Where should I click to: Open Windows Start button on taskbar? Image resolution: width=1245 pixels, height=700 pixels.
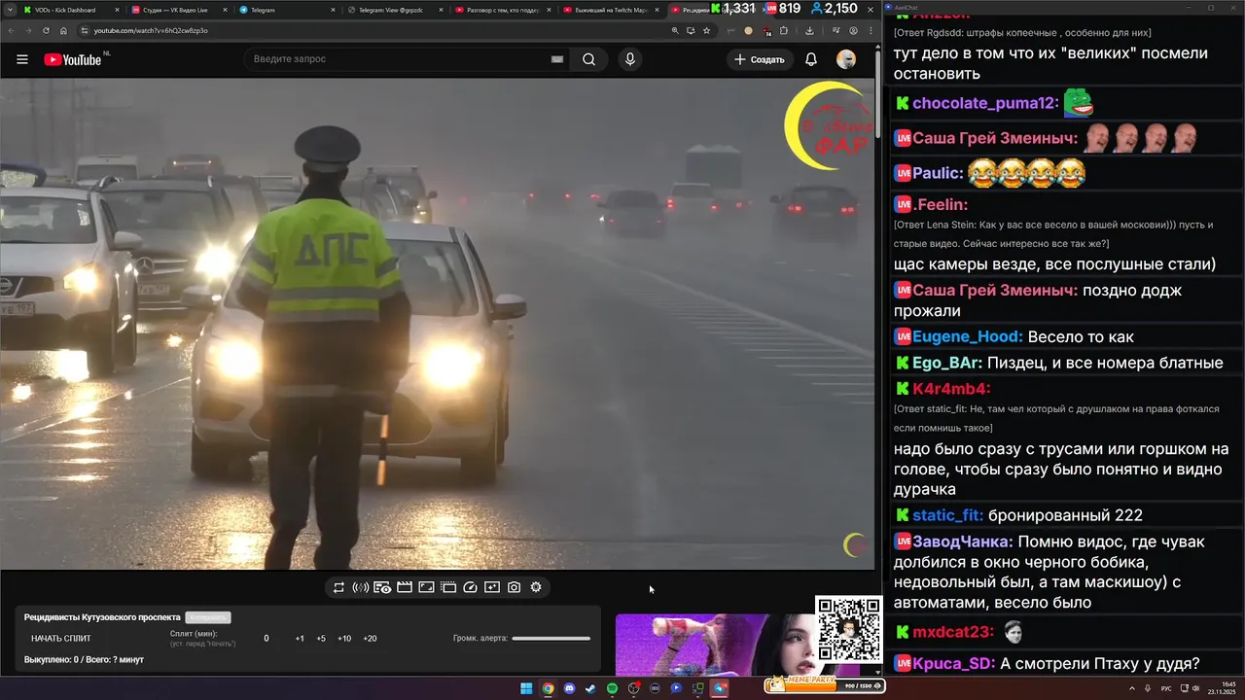(x=526, y=688)
